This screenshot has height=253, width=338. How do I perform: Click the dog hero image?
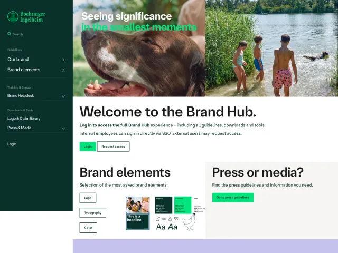(x=139, y=48)
